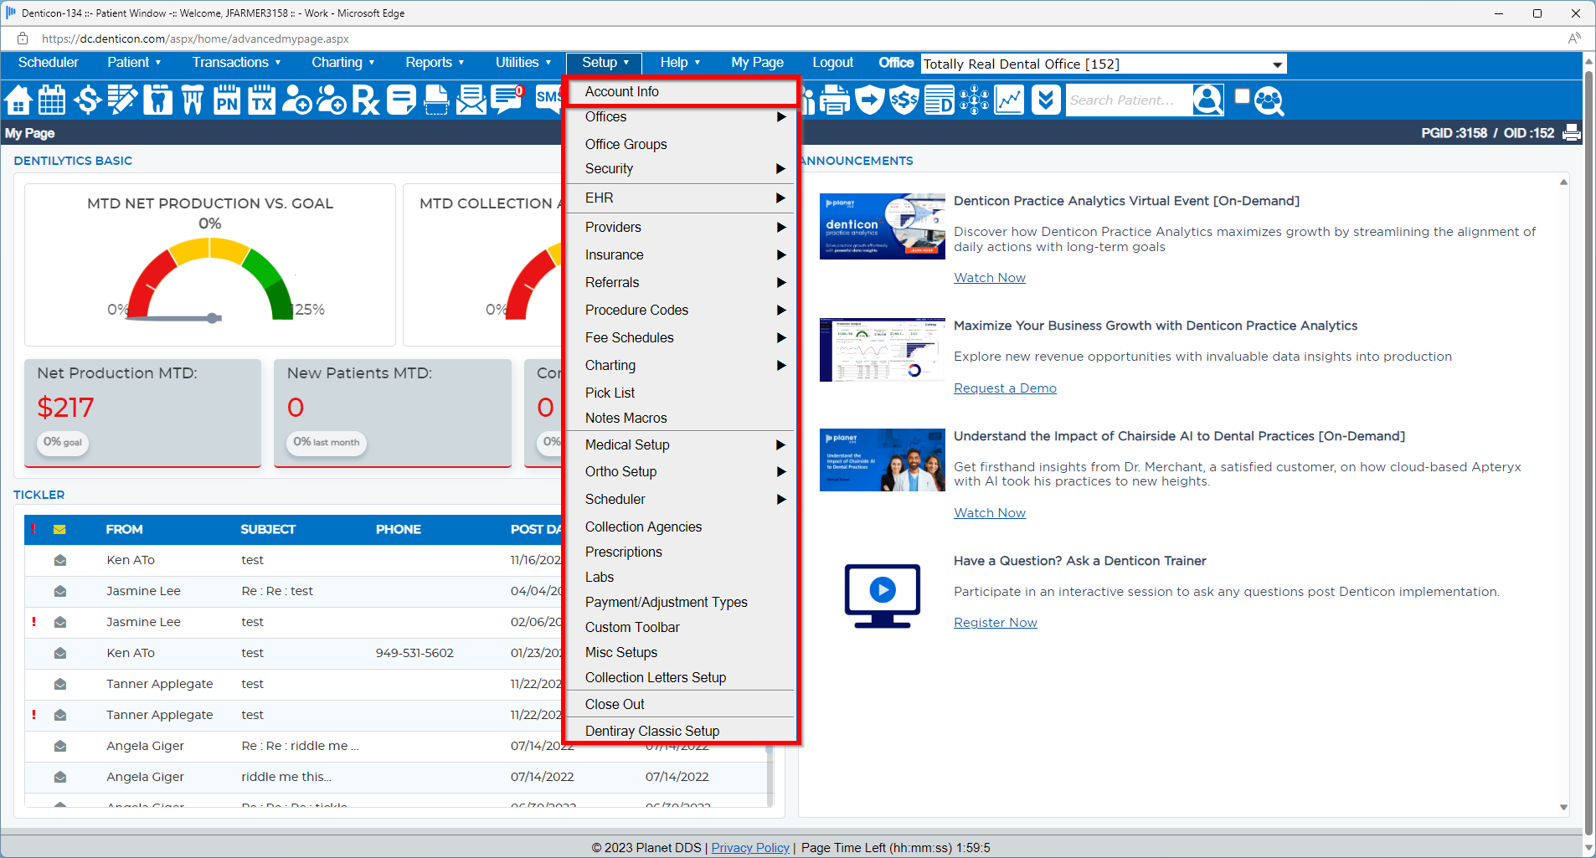1596x858 pixels.
Task: Expand the Help menu dropdown
Action: pos(680,62)
